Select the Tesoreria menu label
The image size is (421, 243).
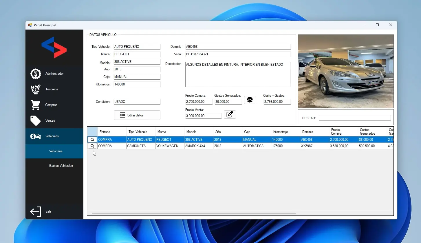(x=52, y=89)
